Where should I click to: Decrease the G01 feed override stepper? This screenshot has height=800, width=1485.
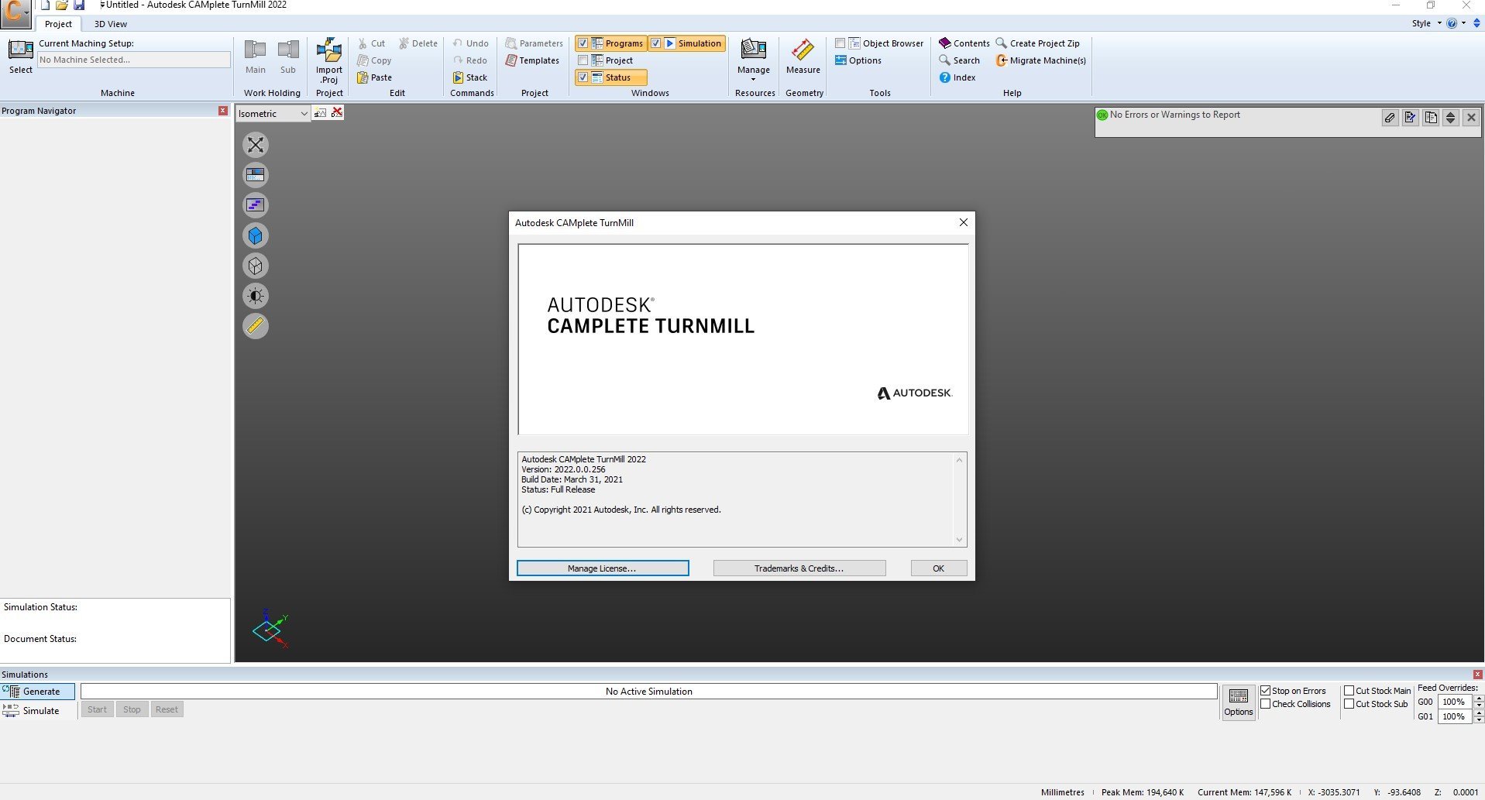tap(1480, 720)
